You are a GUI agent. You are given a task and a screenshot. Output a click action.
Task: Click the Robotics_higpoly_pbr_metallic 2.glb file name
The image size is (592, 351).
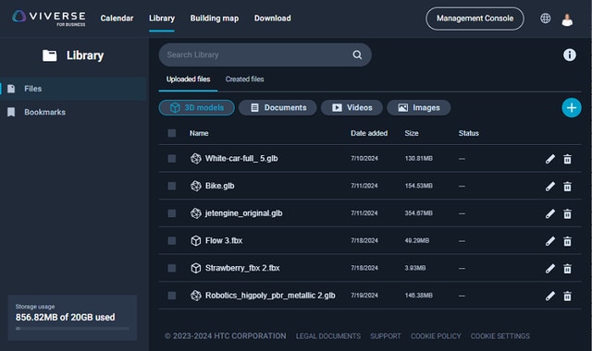coord(270,296)
